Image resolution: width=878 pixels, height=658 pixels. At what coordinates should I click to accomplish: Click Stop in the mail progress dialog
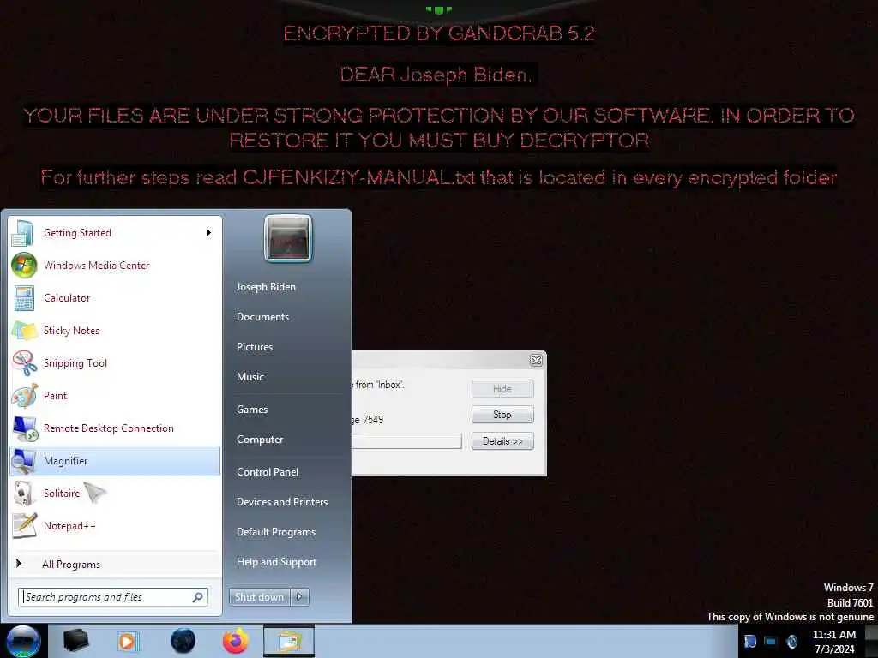(x=502, y=415)
